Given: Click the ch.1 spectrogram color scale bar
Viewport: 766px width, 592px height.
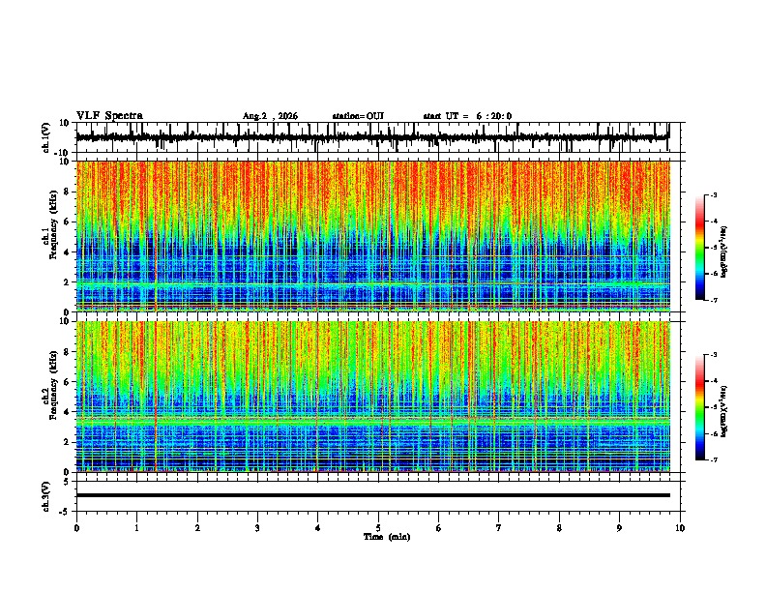Looking at the screenshot, I should pos(699,248).
